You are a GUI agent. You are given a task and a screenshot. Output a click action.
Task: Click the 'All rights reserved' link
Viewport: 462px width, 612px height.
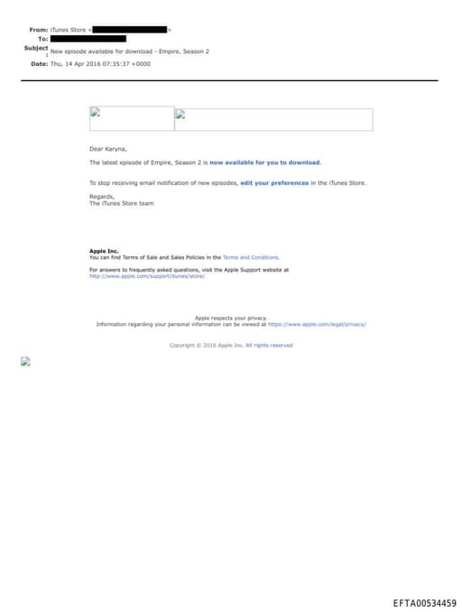[x=269, y=346]
